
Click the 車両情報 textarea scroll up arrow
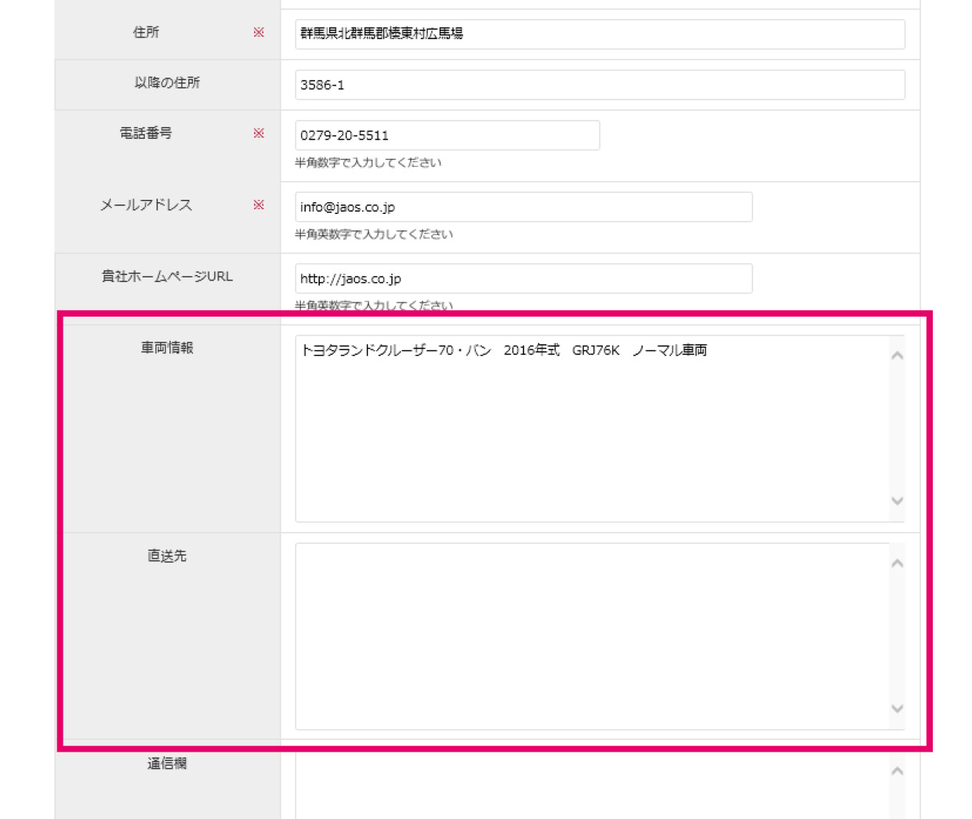tap(898, 356)
